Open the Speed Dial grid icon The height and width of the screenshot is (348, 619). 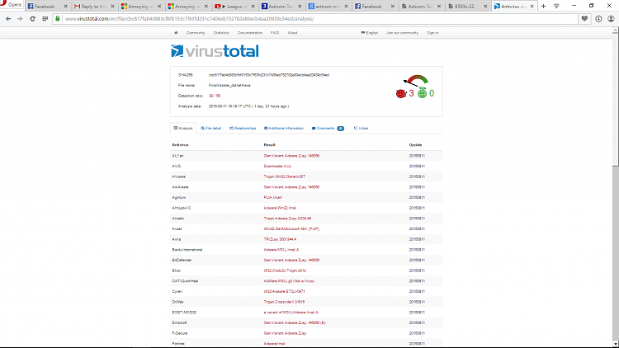point(45,18)
